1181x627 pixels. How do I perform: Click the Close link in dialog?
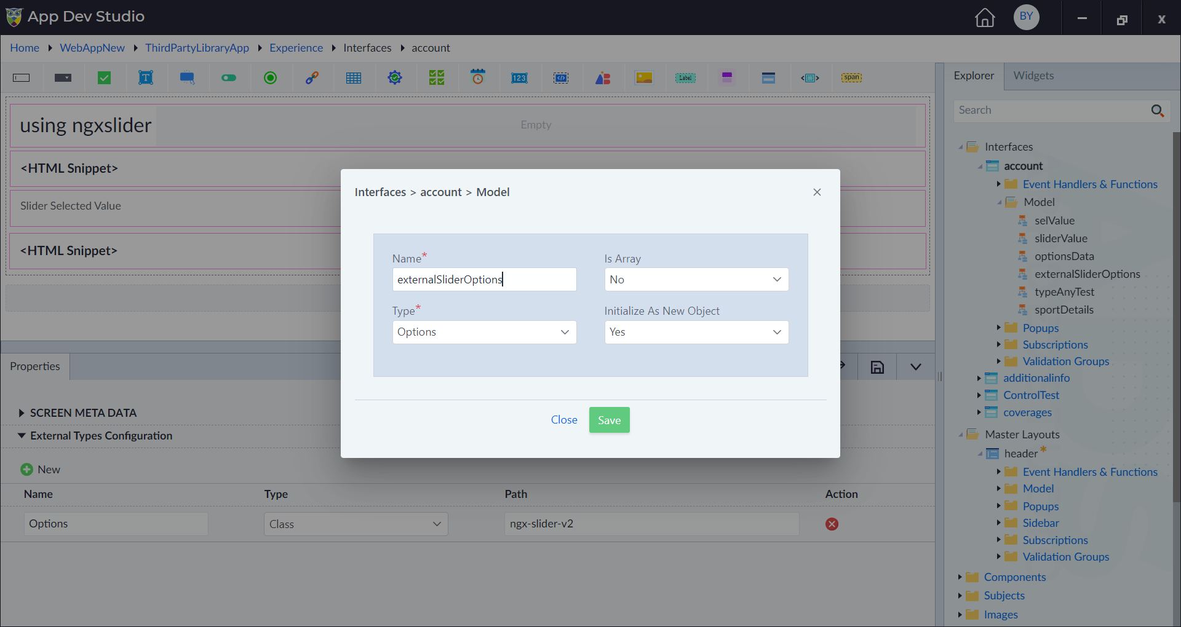[x=564, y=420]
